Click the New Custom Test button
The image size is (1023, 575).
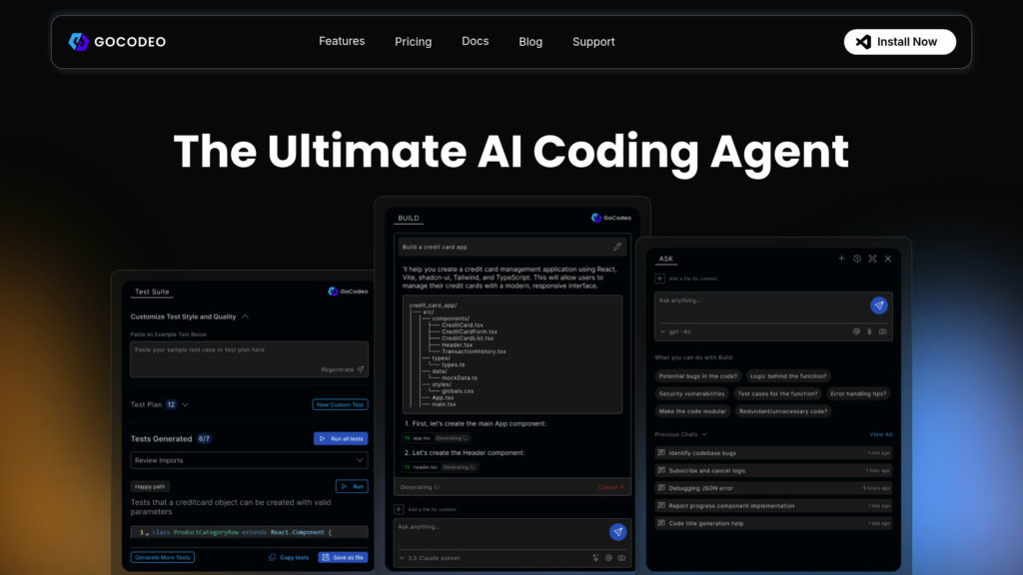(340, 405)
